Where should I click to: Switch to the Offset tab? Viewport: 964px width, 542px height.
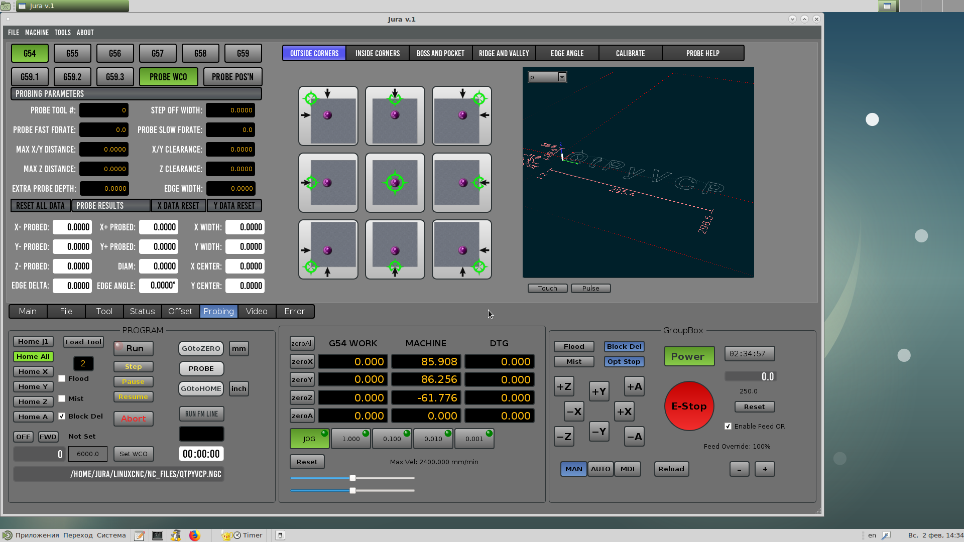180,312
